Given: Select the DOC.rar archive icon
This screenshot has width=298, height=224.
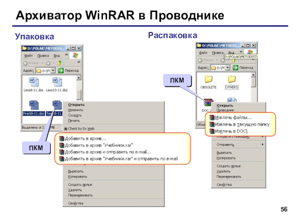Looking at the screenshot, I should (x=208, y=102).
